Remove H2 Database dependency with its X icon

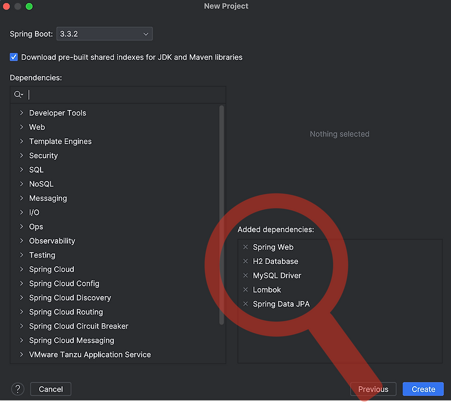click(245, 261)
